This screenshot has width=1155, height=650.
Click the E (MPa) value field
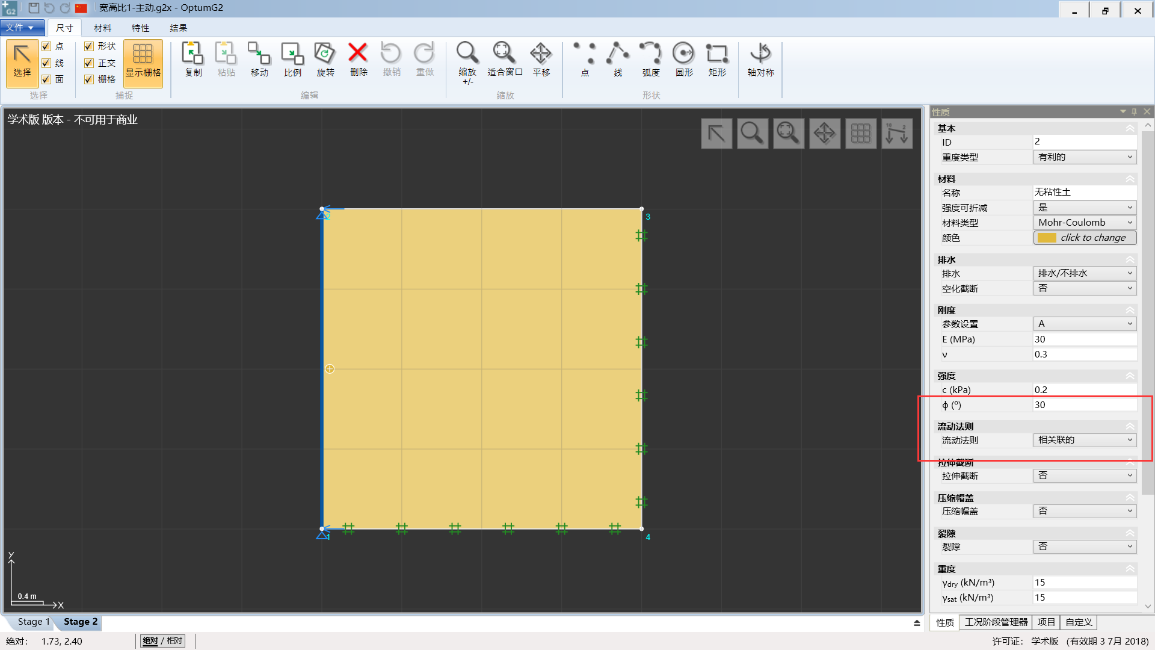[x=1085, y=339]
